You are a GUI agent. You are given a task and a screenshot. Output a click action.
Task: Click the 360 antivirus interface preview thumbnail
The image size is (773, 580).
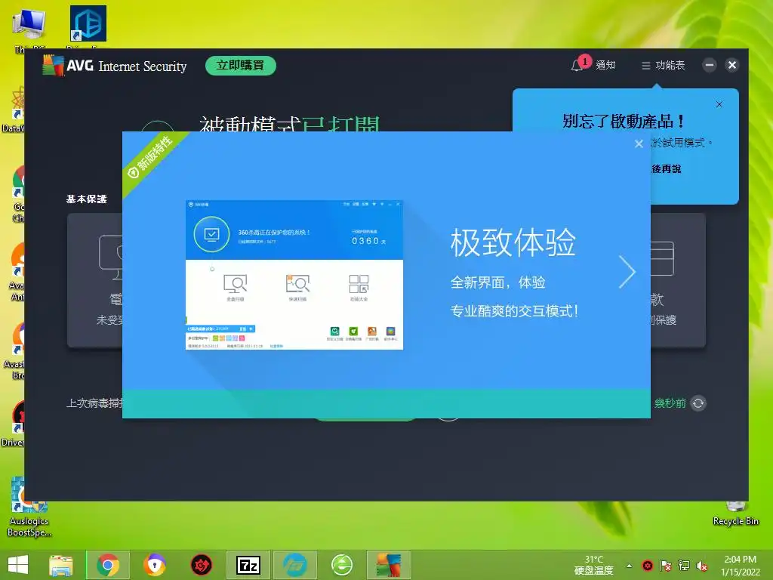click(x=294, y=275)
